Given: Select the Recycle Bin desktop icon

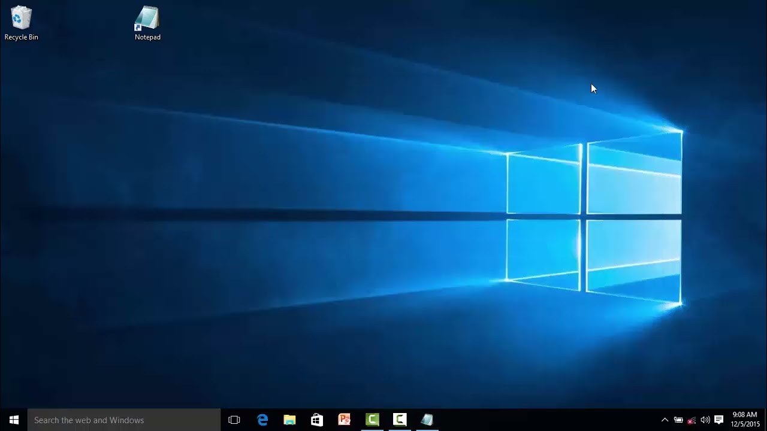Looking at the screenshot, I should coord(21,23).
